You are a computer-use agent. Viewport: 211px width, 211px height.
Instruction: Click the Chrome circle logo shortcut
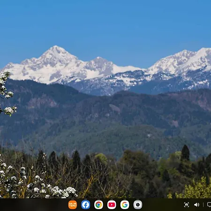(x=98, y=204)
